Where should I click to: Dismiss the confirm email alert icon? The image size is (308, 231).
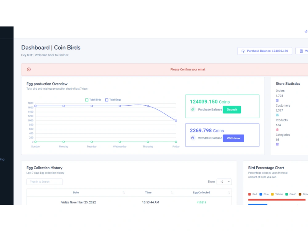tap(29, 69)
